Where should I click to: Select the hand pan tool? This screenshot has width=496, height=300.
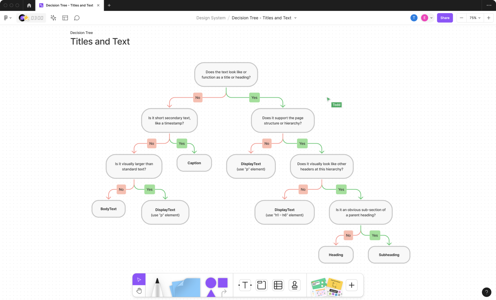point(139,291)
